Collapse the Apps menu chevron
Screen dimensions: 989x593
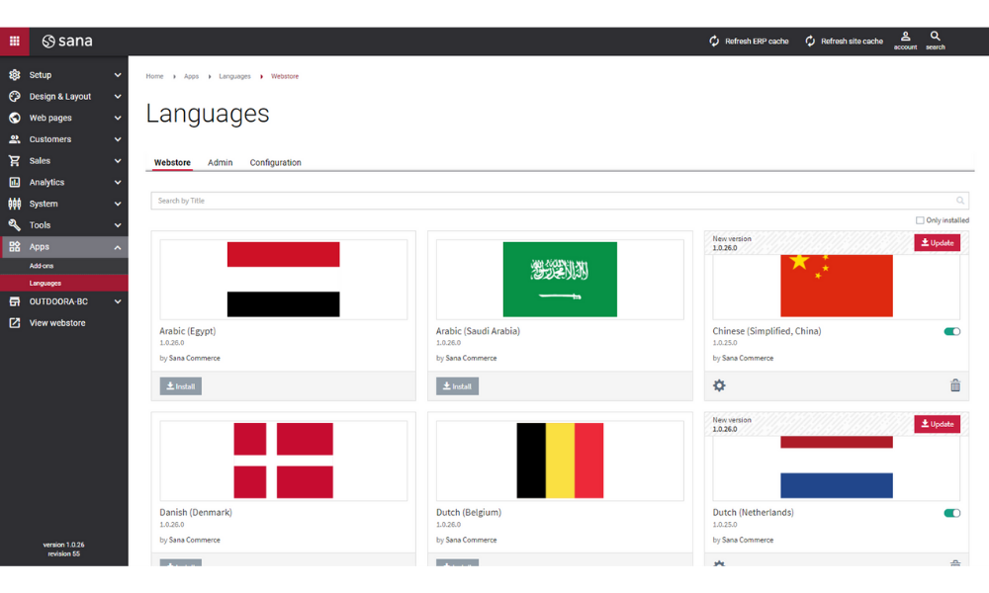point(118,247)
